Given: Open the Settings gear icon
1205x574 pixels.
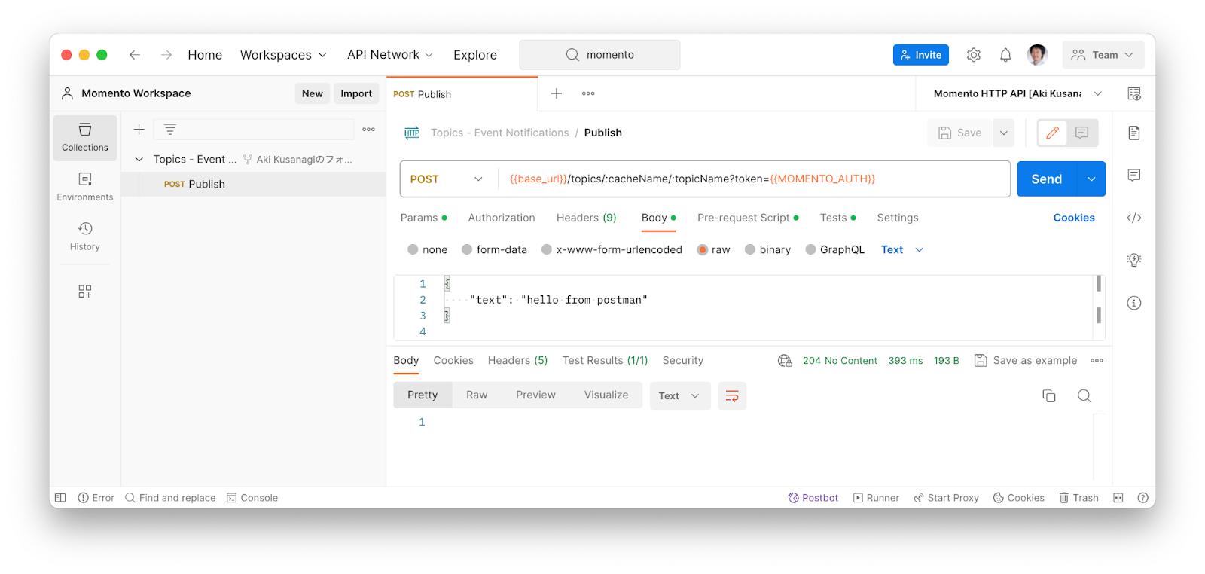Looking at the screenshot, I should (x=974, y=55).
